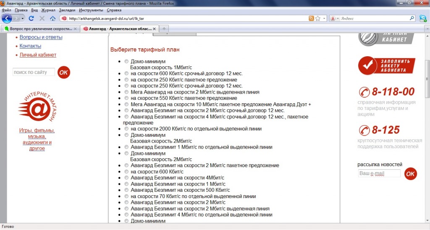Click the OK button for newsletter subscription
The image size is (430, 230).
pos(410,174)
